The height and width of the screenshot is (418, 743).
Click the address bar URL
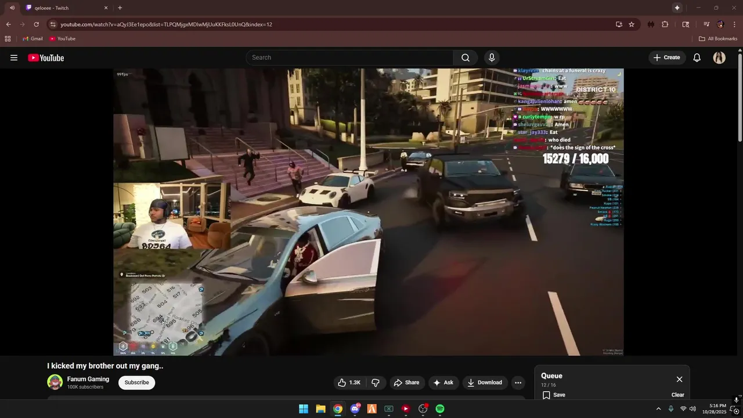(166, 24)
